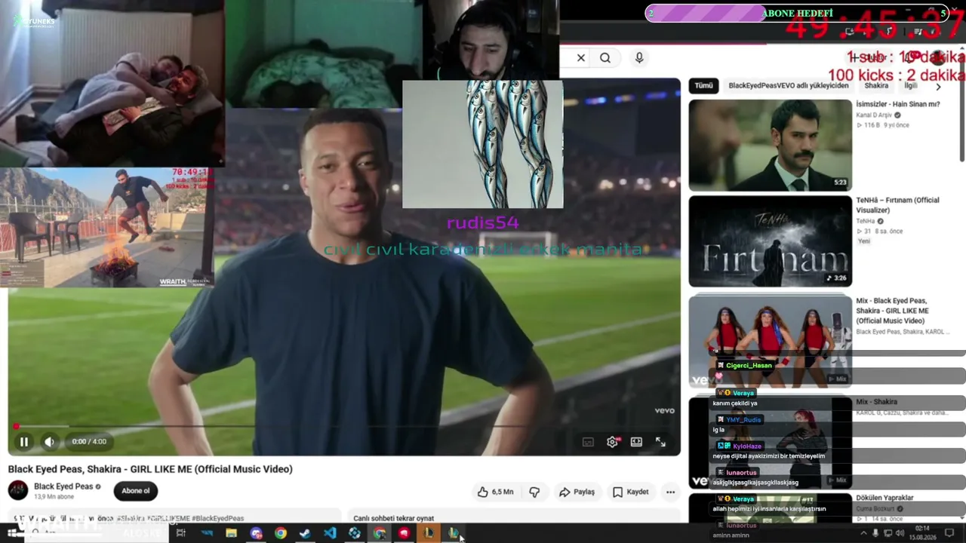Viewport: 966px width, 543px height.
Task: Share the video via Paylaş
Action: pos(577,492)
